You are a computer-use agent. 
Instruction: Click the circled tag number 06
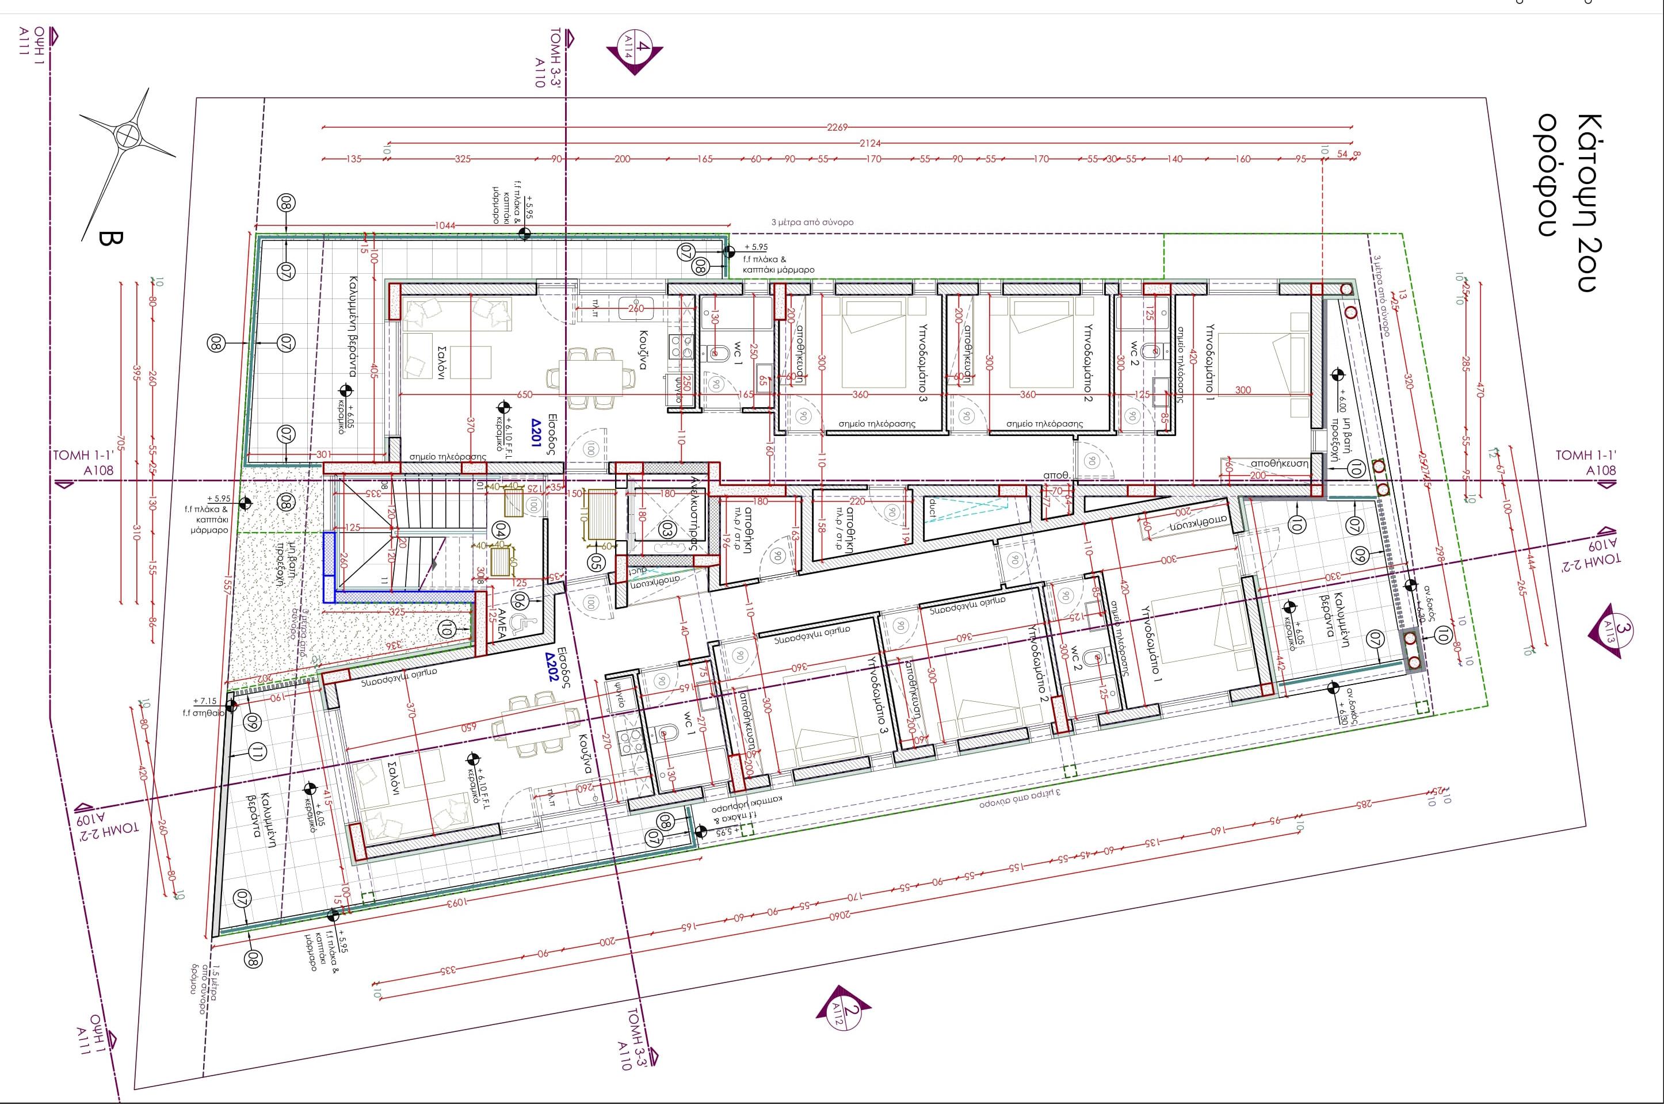click(520, 601)
